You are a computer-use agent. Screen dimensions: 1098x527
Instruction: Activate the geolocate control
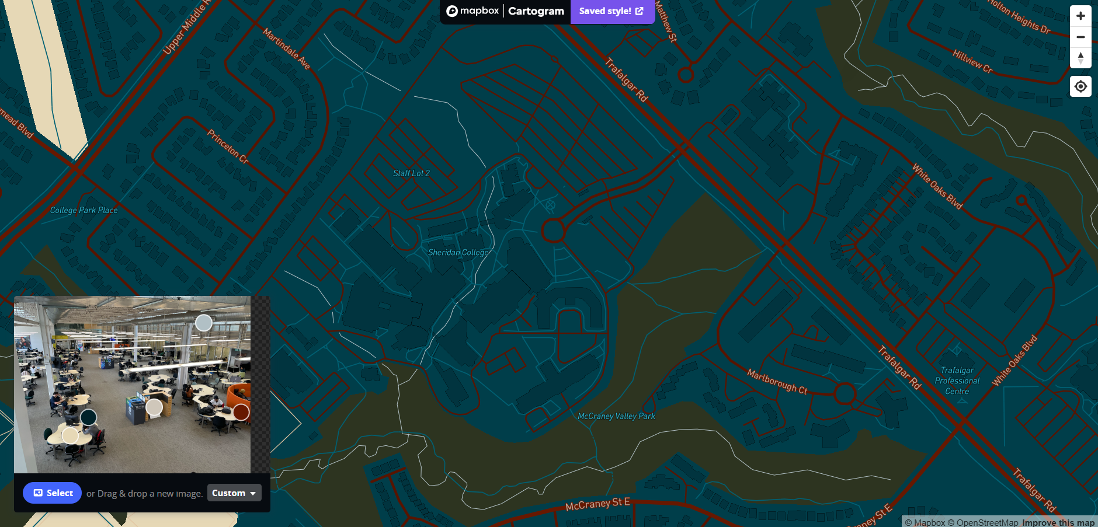[x=1080, y=86]
